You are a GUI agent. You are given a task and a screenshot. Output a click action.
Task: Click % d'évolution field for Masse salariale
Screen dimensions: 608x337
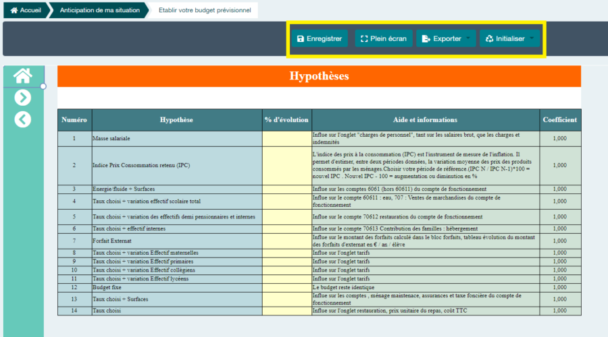[x=287, y=139]
